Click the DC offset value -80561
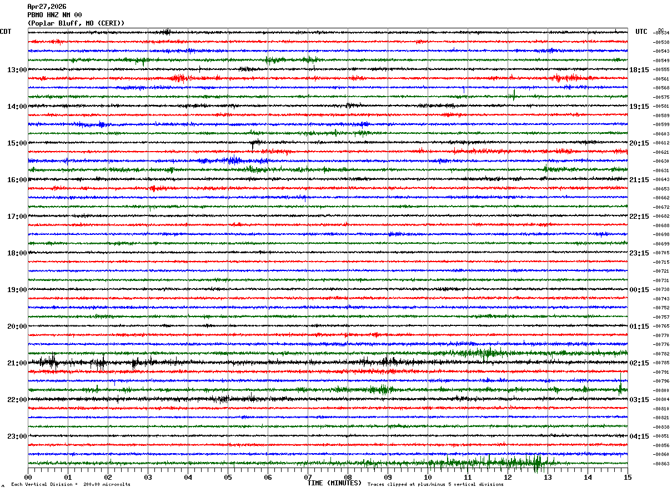 [x=661, y=79]
